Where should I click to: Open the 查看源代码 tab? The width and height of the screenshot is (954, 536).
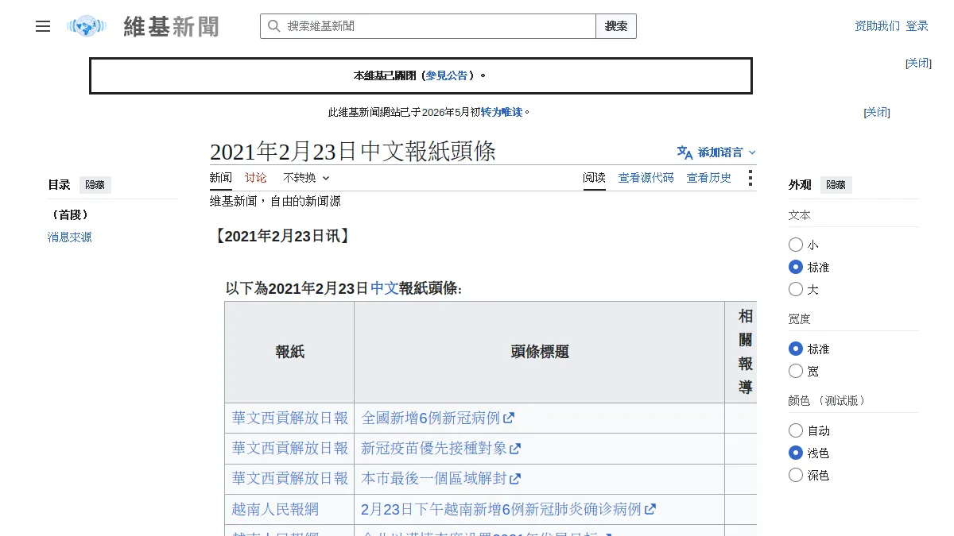[646, 178]
